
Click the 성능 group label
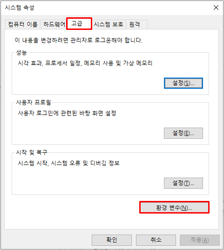[21, 52]
